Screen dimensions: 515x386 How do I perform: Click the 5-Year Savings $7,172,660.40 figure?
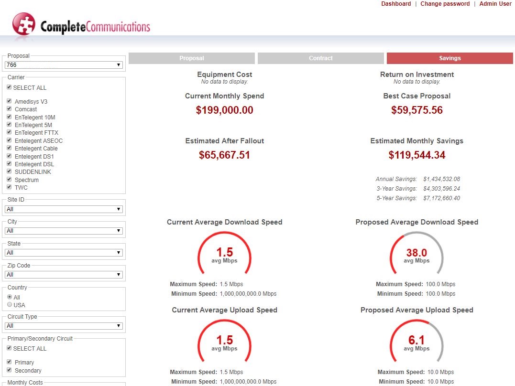pos(441,198)
